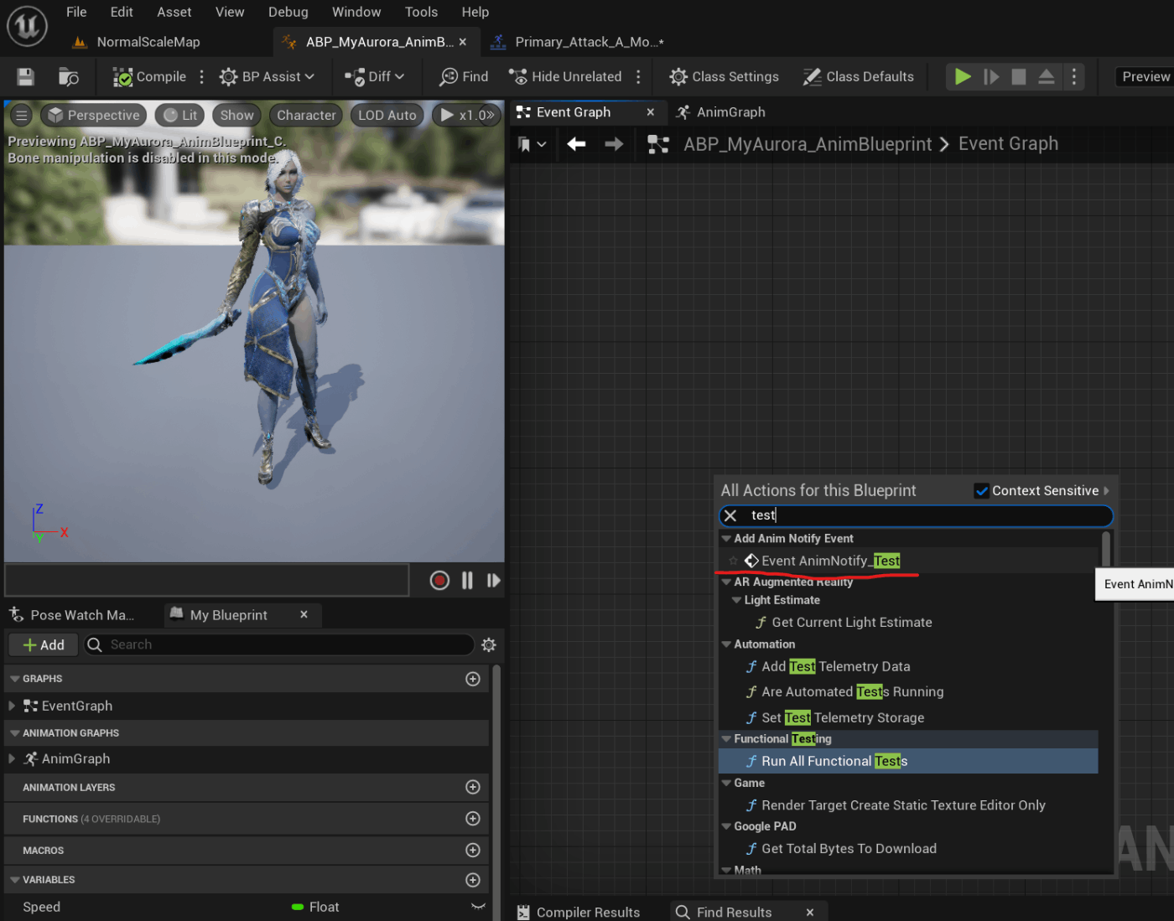Open play options three-dot menu
The image size is (1174, 921).
tap(1074, 77)
